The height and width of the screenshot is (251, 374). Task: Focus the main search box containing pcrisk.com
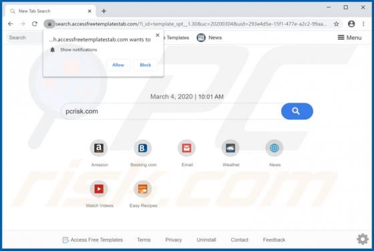click(x=170, y=111)
